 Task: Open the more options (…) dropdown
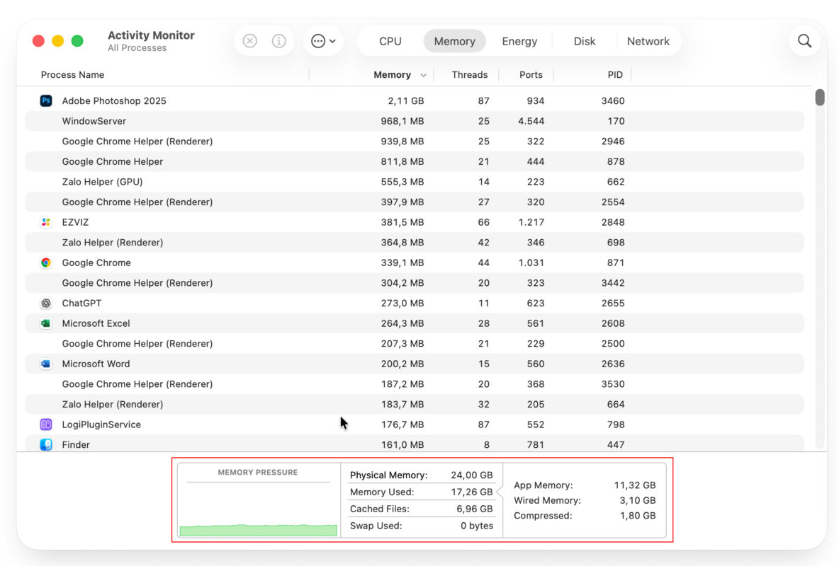pyautogui.click(x=323, y=40)
